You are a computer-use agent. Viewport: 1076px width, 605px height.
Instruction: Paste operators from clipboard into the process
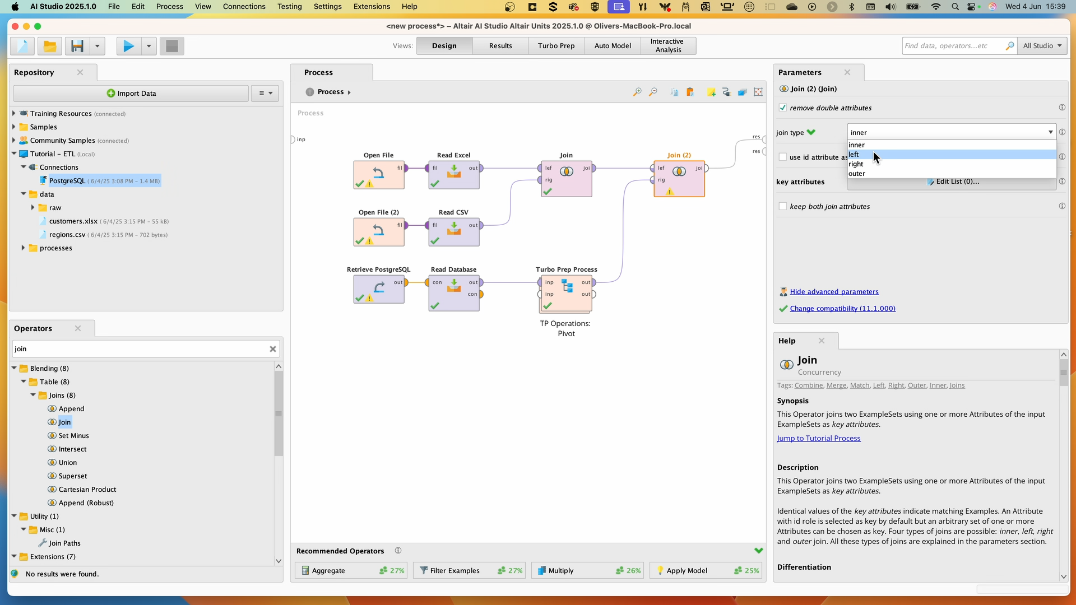click(x=690, y=92)
